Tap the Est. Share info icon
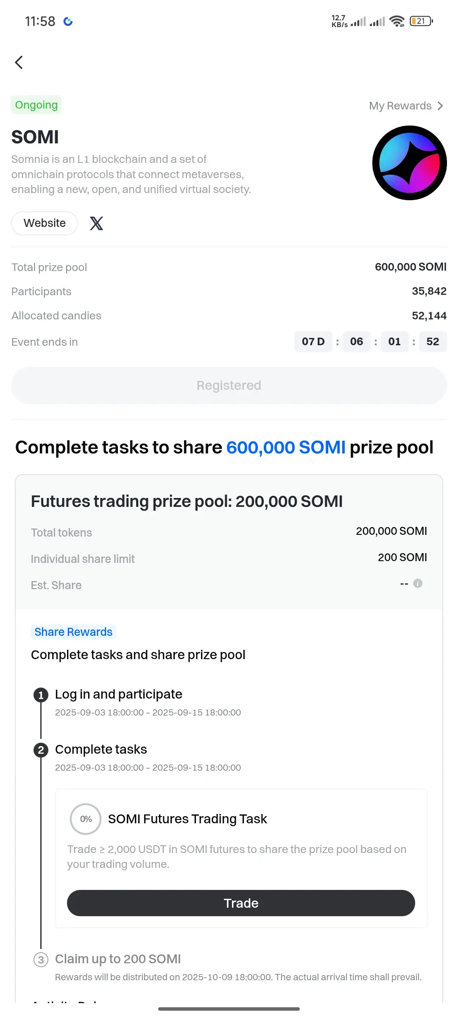Image resolution: width=458 pixels, height=1018 pixels. coord(418,583)
